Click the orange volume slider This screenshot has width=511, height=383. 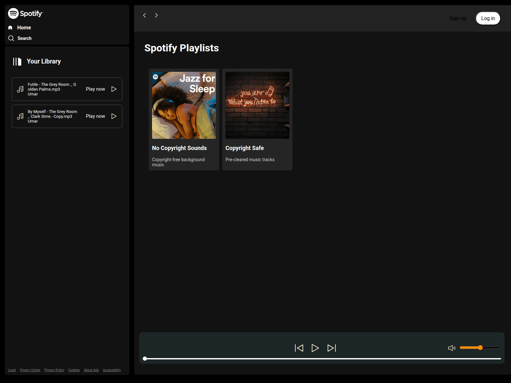(x=480, y=348)
